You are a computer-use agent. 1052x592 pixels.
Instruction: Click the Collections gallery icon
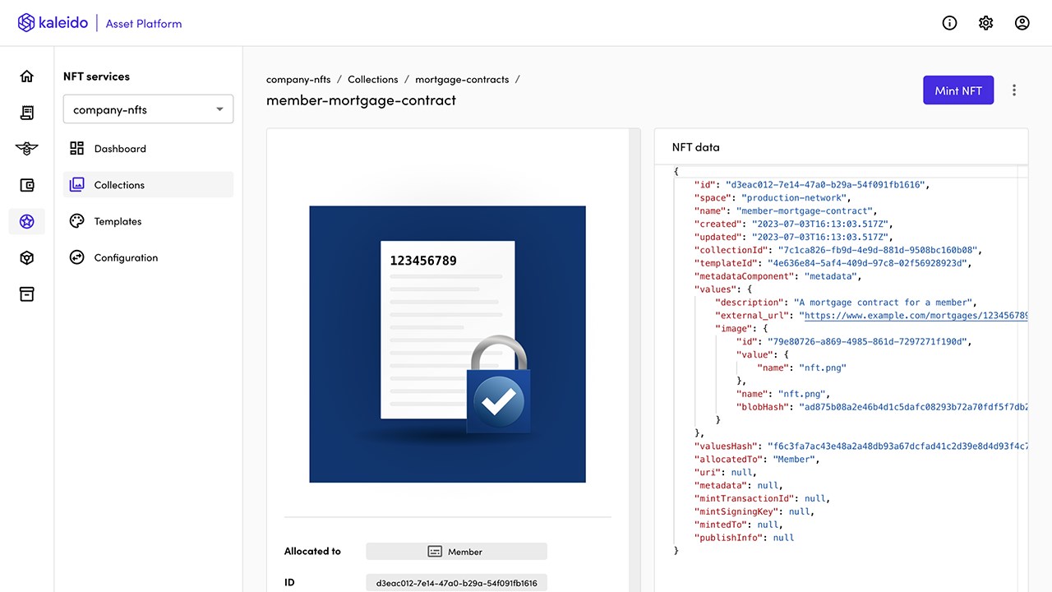coord(77,184)
